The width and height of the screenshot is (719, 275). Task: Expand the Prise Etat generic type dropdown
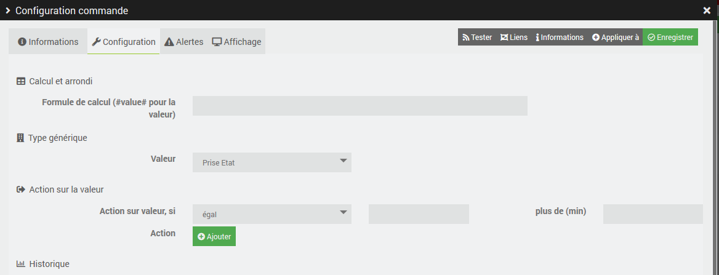click(272, 162)
